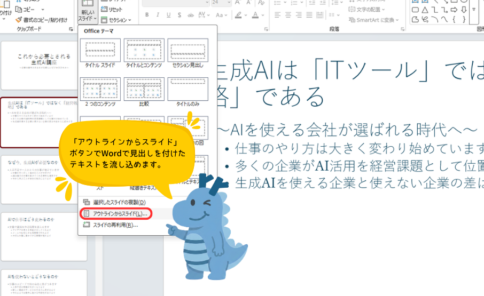Click the text highlight color pen swatch
This screenshot has height=296, width=484.
pos(238,15)
